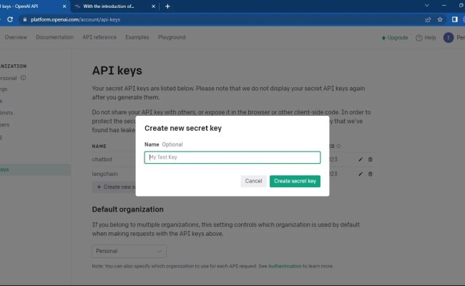Screen dimensions: 465x286
Task: Open a new browser tab with plus
Action: pyautogui.click(x=167, y=6)
